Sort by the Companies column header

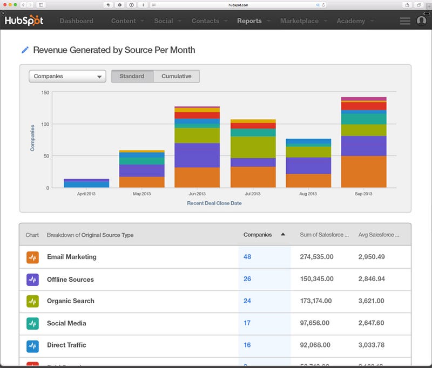258,235
